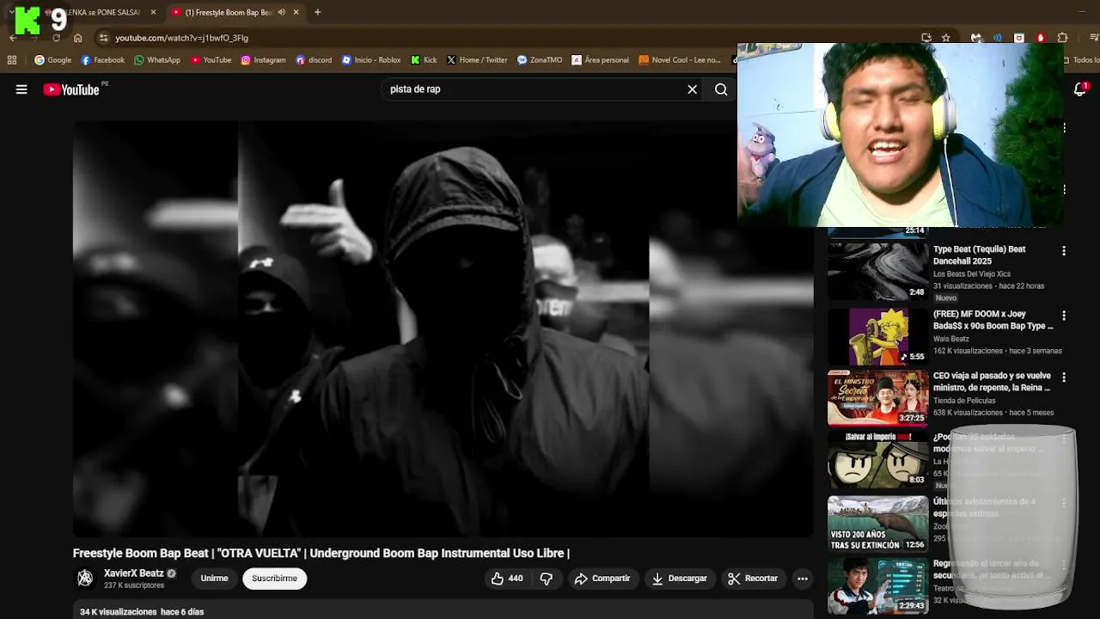This screenshot has width=1100, height=619.
Task: Open the Instagram bookmark
Action: (x=263, y=60)
